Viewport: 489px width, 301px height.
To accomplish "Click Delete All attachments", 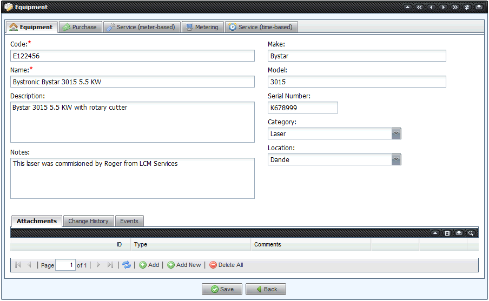I will tap(226, 265).
